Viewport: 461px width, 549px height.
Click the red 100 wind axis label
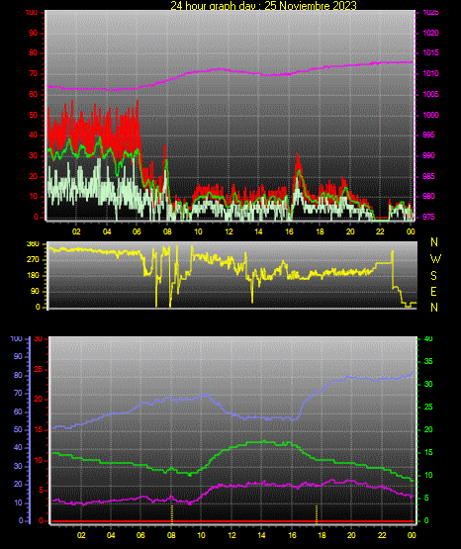pyautogui.click(x=31, y=13)
